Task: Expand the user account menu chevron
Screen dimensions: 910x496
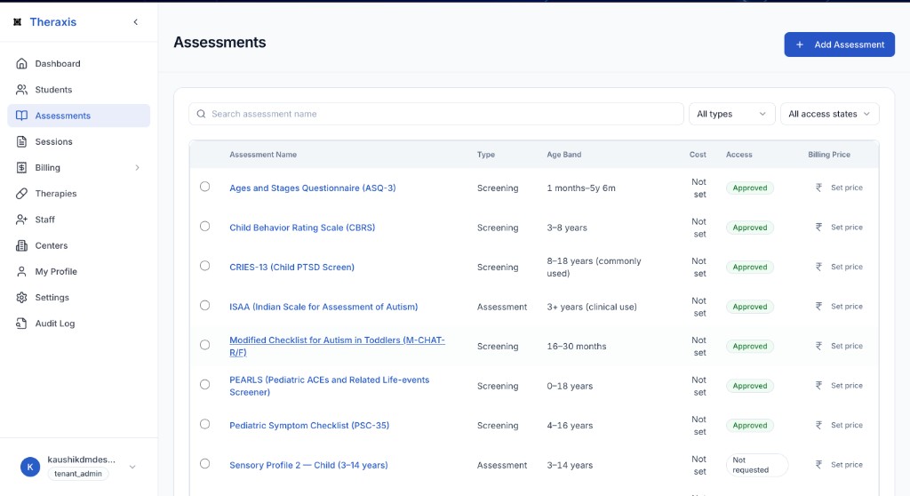Action: [132, 467]
